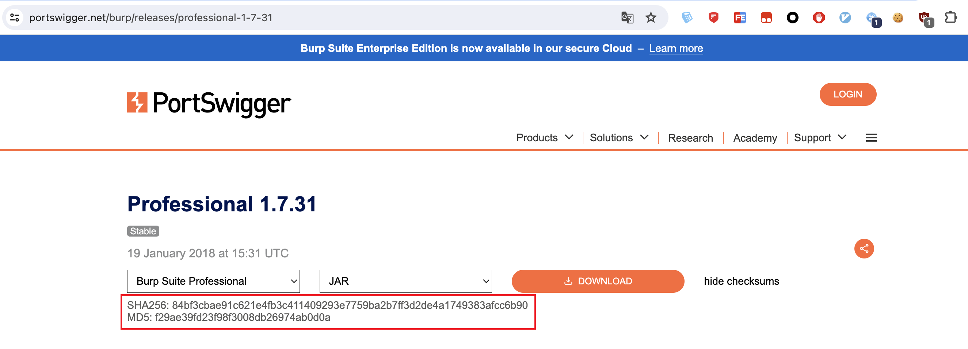Click the translate page icon

pyautogui.click(x=627, y=18)
